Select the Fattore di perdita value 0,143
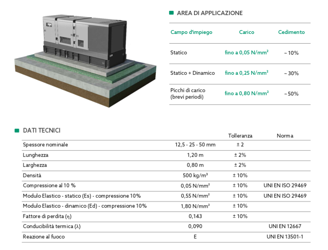Viewport: 328px width, 250px height. [195, 216]
